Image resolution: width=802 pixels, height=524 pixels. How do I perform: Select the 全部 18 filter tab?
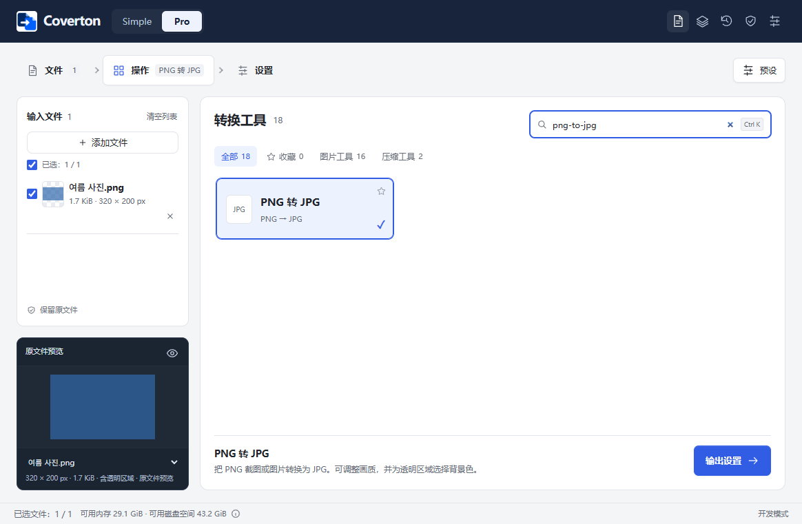(x=235, y=156)
